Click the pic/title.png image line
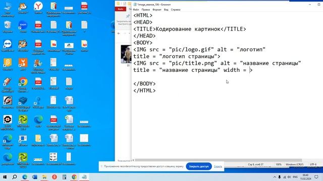 pos(217,63)
